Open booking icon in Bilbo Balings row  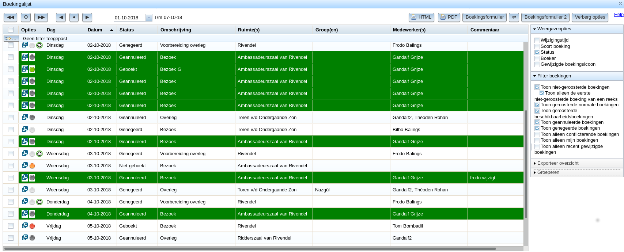25,129
